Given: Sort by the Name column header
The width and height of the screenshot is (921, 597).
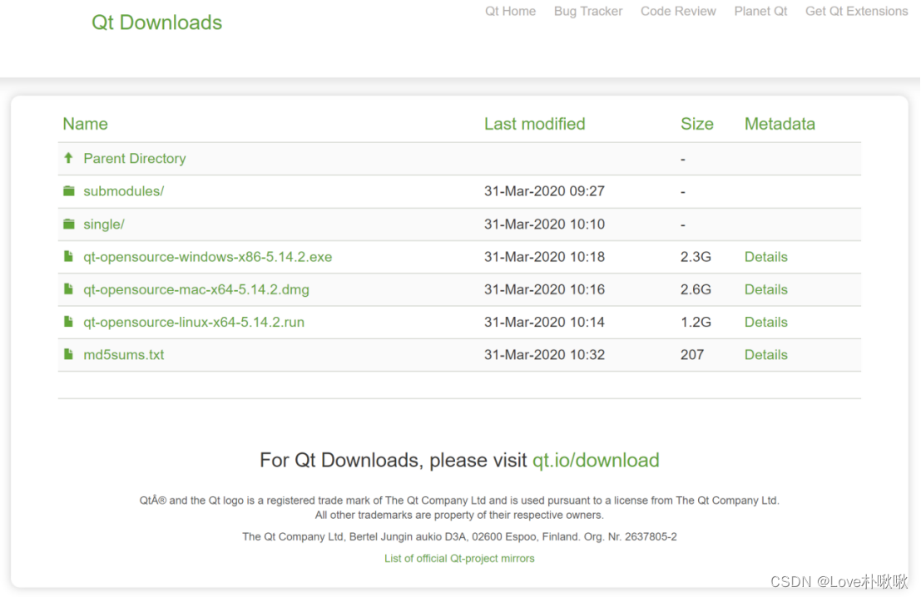Looking at the screenshot, I should tap(85, 124).
